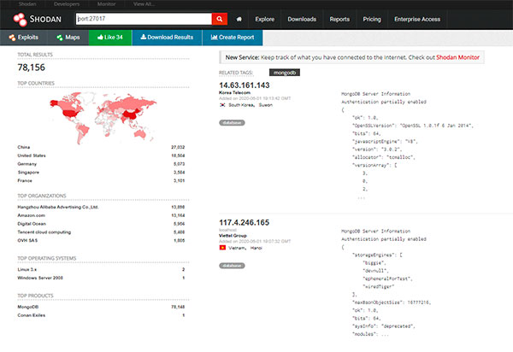
Task: Filter by Hangzhou Alibaba Advertising organization
Action: point(58,207)
